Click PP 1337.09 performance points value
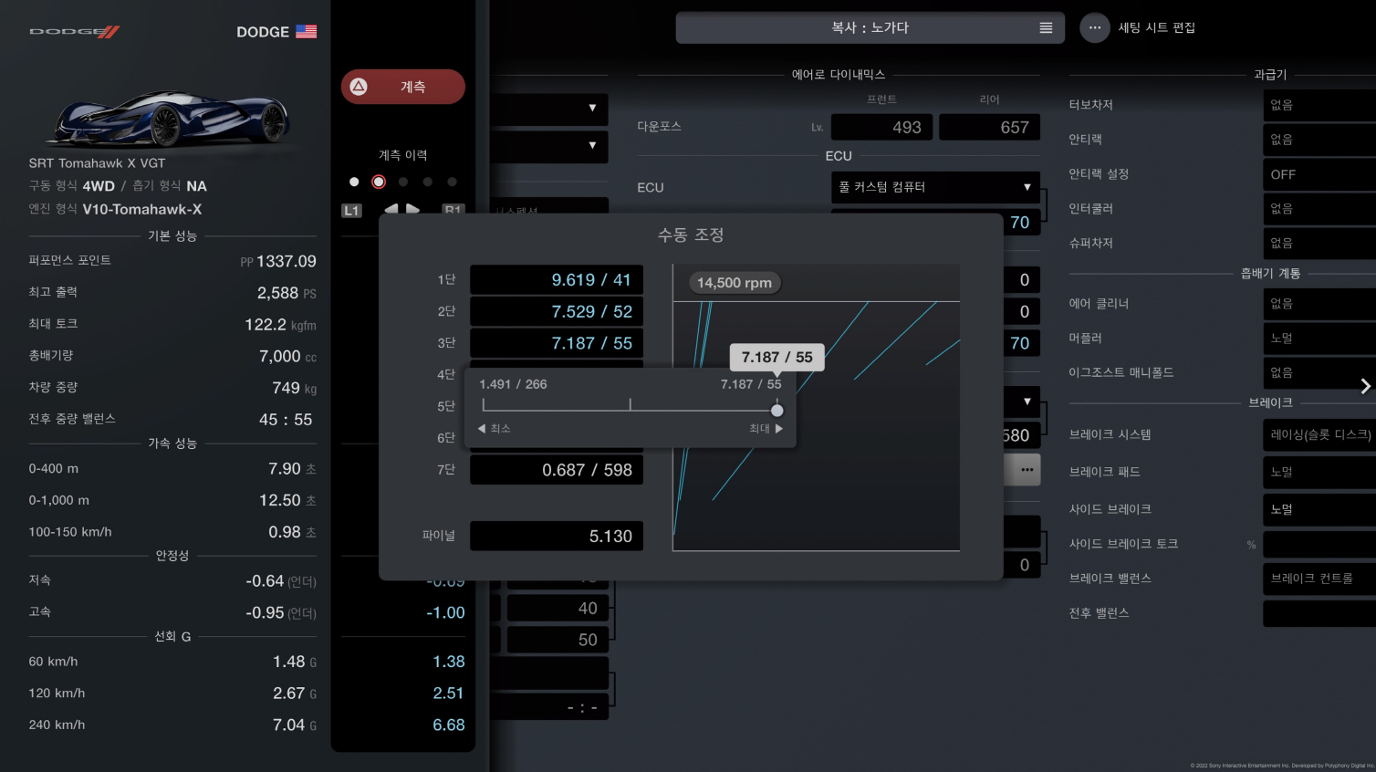 click(x=278, y=262)
